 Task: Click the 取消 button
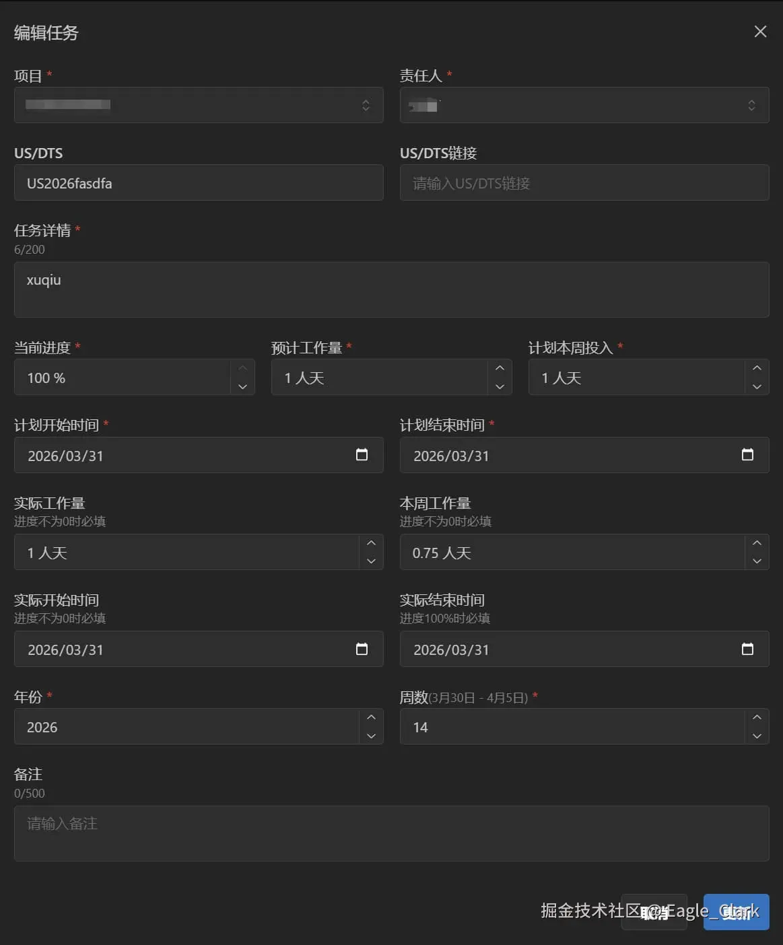(654, 912)
